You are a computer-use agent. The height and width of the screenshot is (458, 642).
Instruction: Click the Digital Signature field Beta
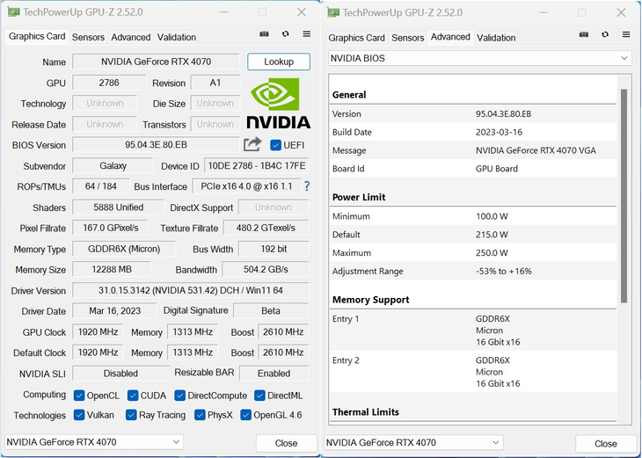click(x=271, y=310)
